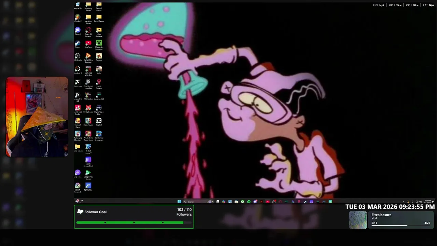Viewport: 437px width, 246px height.
Task: Launch Clash of Clans shortcut
Action: pos(77,123)
